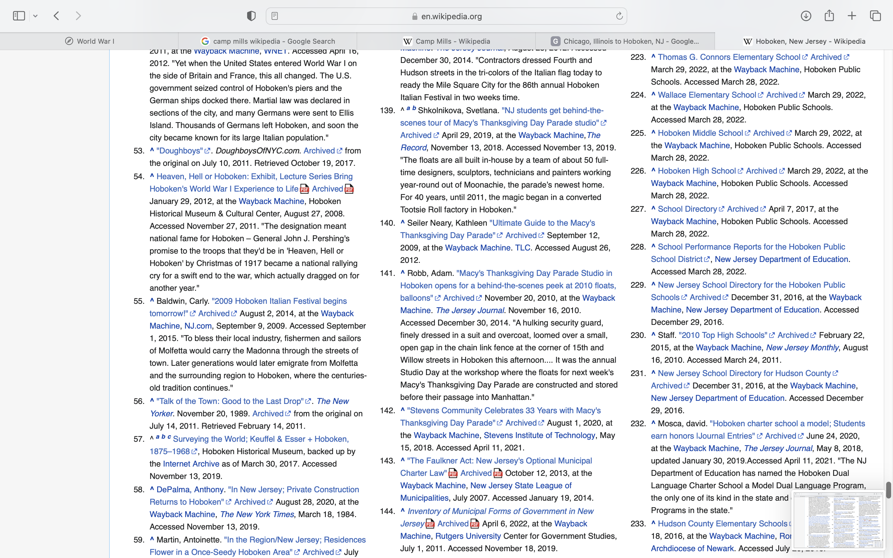Open the "Doughboys" reference link
This screenshot has width=893, height=558.
179,151
